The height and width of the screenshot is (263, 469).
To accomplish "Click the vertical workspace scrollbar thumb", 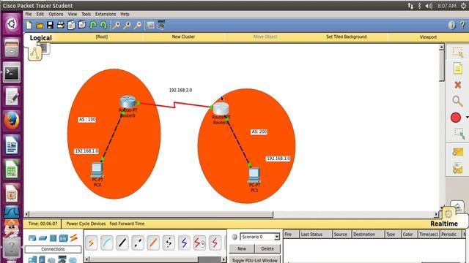I will coord(442,66).
